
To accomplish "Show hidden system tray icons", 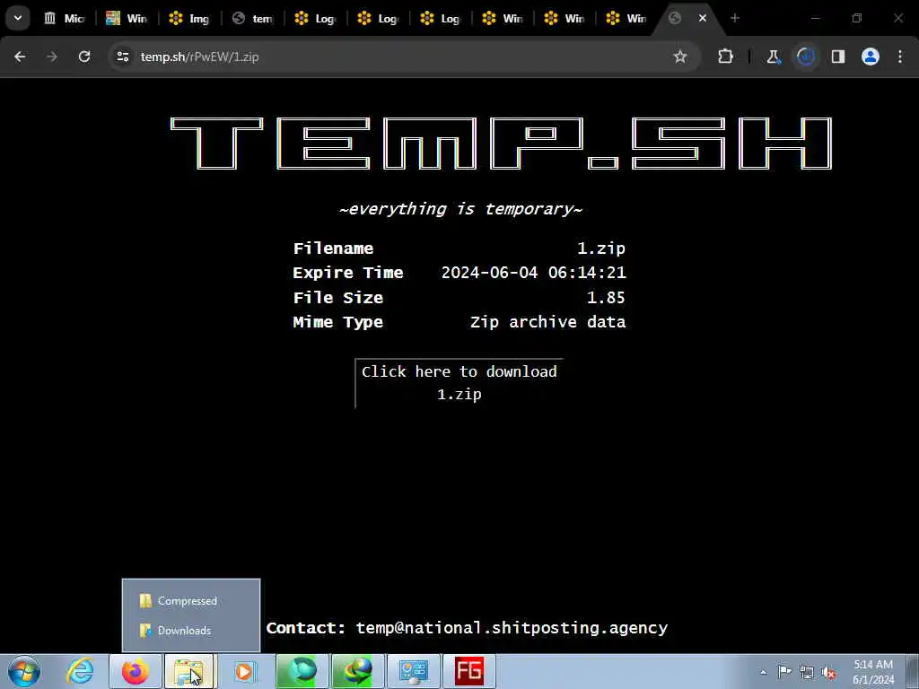I will (x=763, y=672).
